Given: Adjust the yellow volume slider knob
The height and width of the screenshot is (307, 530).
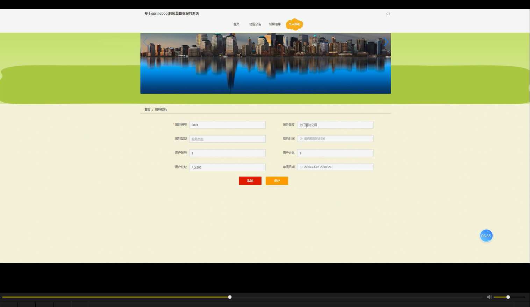Looking at the screenshot, I should point(508,297).
